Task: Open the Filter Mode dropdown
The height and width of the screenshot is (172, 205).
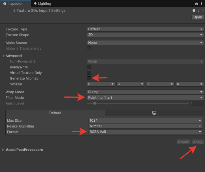Action: click(x=145, y=98)
